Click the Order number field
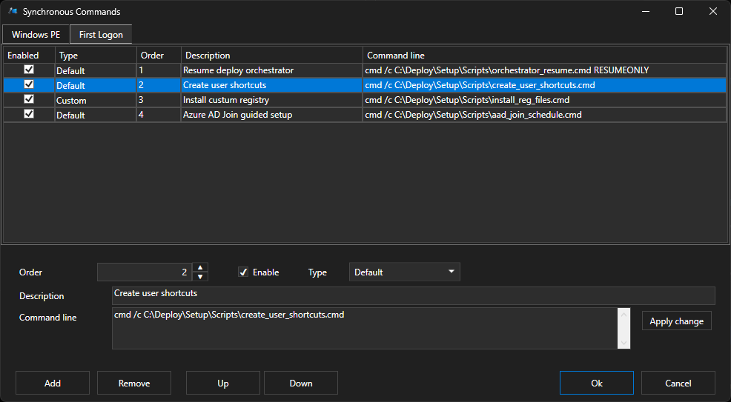The image size is (731, 402). [145, 272]
